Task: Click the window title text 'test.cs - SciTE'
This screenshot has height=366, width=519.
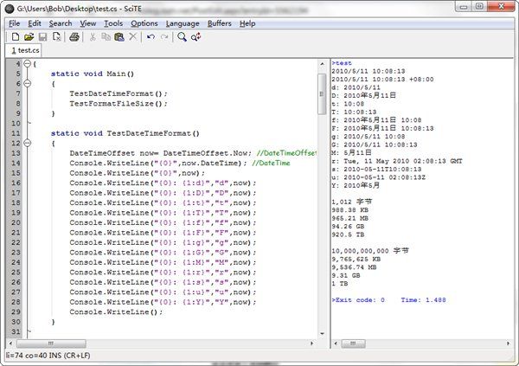Action: click(x=119, y=9)
